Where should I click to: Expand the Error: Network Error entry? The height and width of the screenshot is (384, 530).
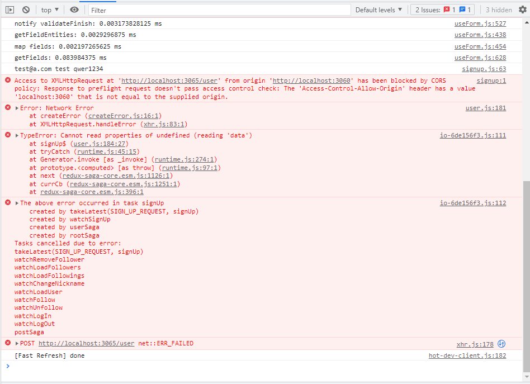tap(17, 108)
